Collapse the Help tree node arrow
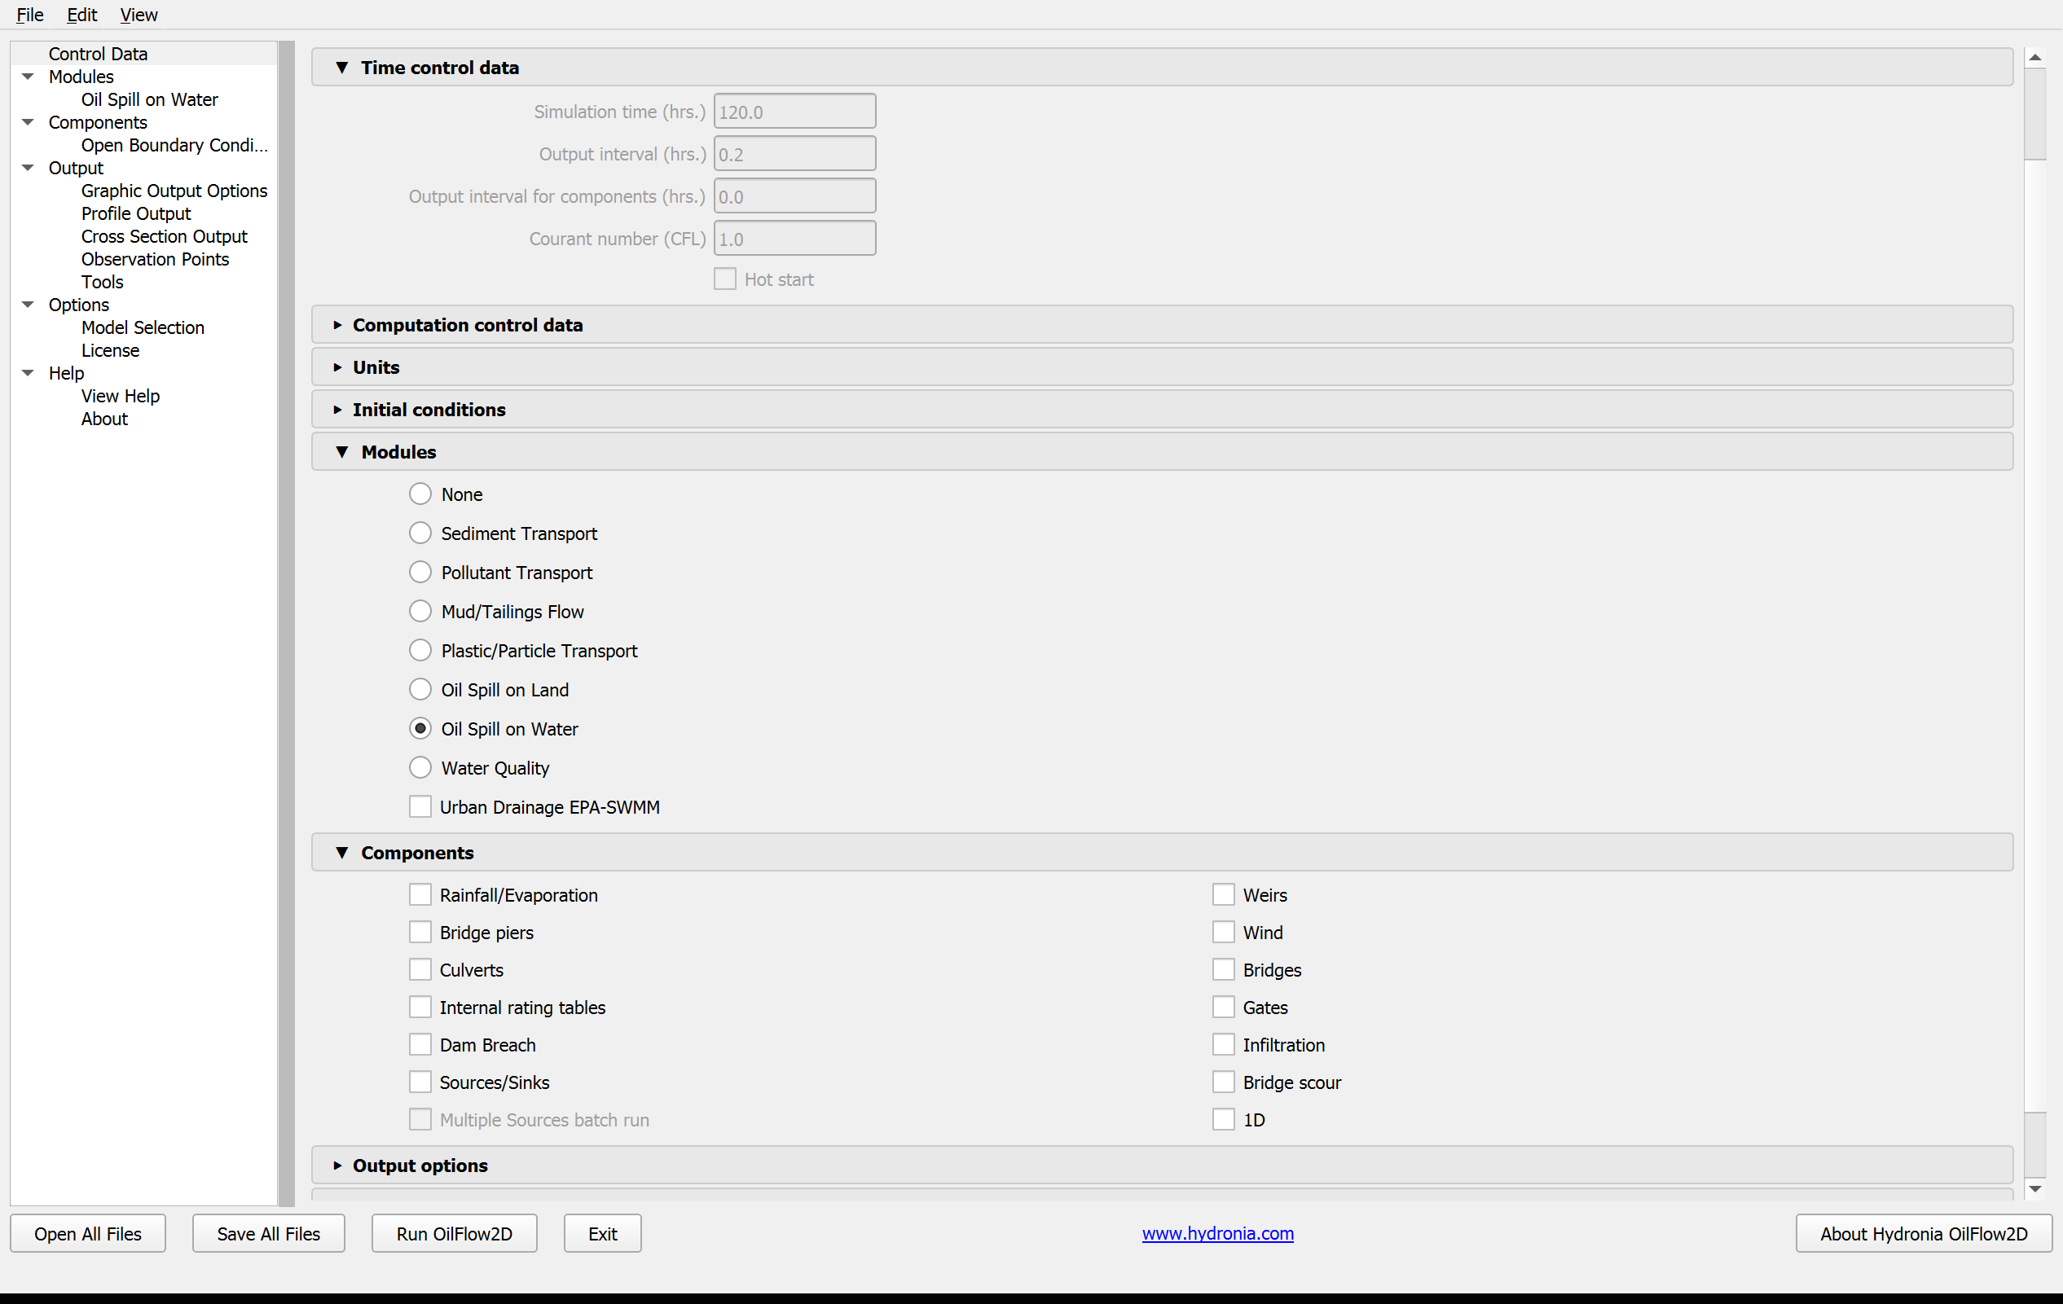 29,373
